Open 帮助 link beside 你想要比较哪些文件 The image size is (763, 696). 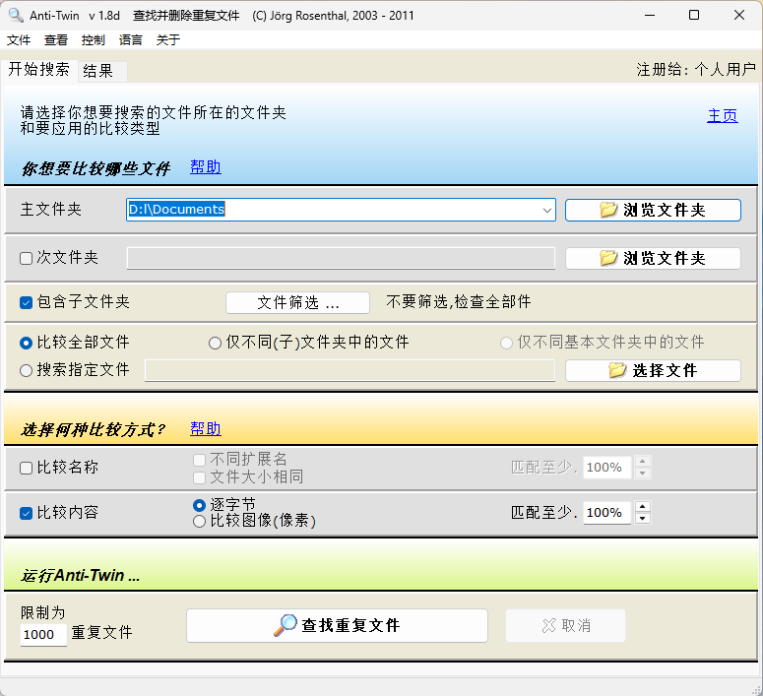pos(206,167)
